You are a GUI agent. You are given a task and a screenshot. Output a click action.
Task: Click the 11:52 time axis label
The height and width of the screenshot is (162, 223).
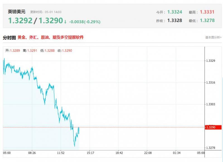[61, 153]
